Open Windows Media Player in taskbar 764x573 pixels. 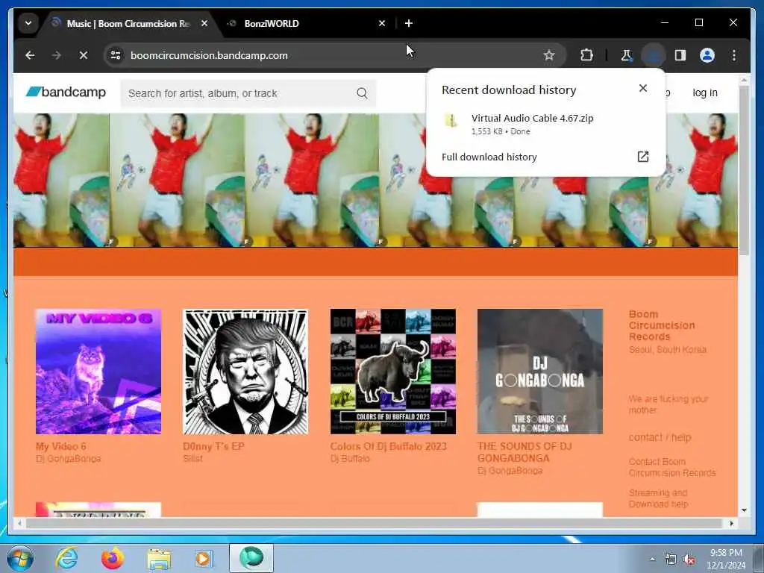point(204,558)
